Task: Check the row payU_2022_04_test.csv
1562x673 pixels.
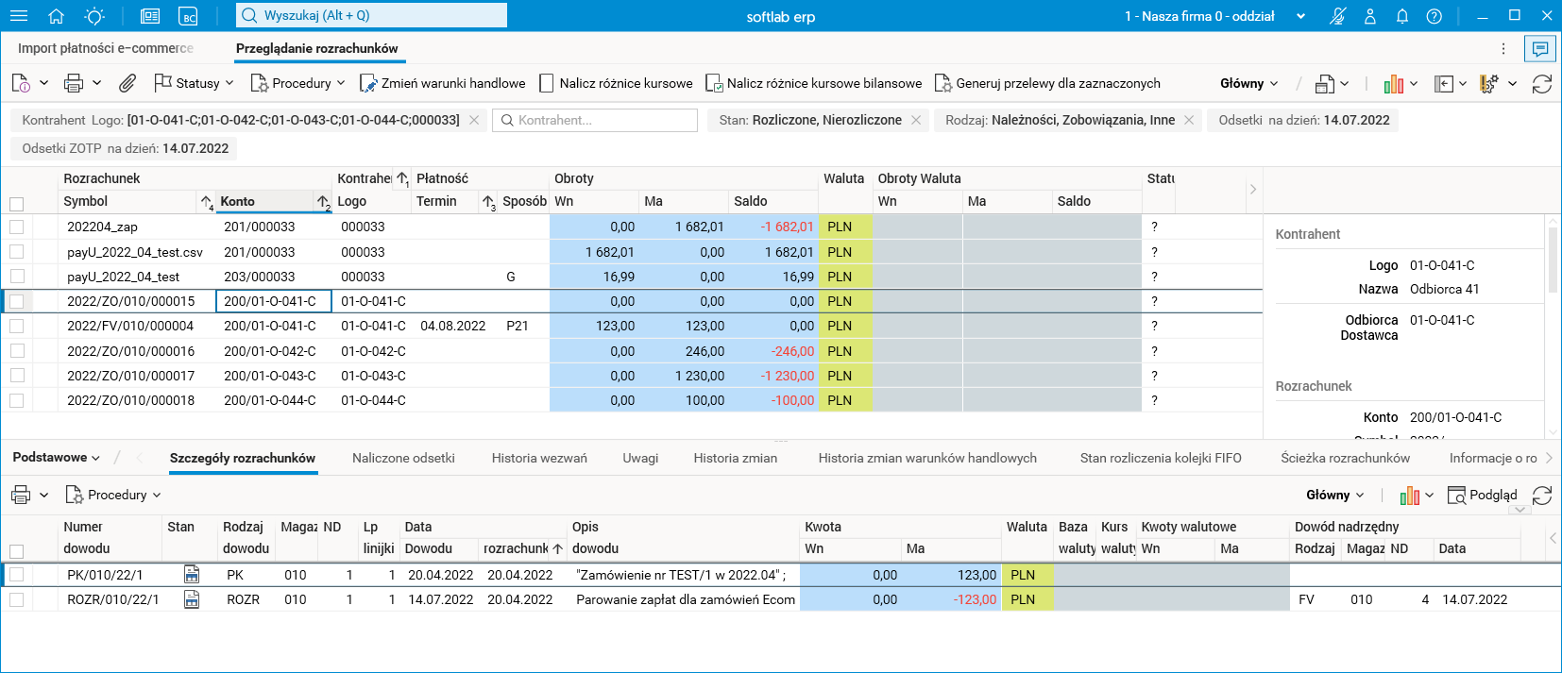Action: (x=16, y=252)
